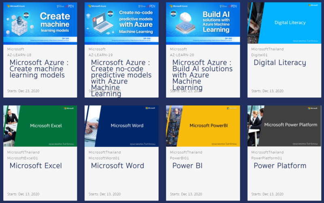Select the course code PowerBI01
The image size is (324, 203).
click(179, 158)
